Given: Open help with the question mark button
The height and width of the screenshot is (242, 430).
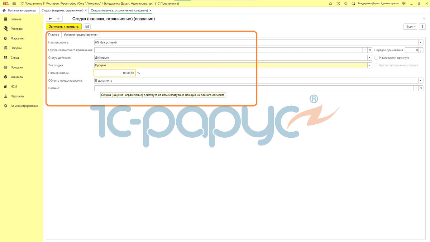Looking at the screenshot, I should click(422, 27).
